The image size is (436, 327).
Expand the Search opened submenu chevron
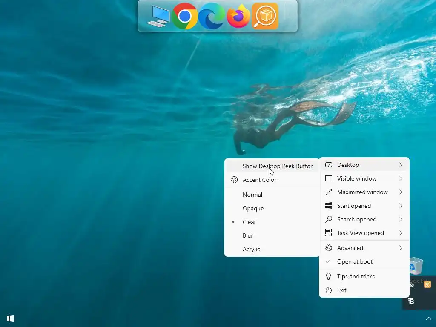tap(401, 219)
